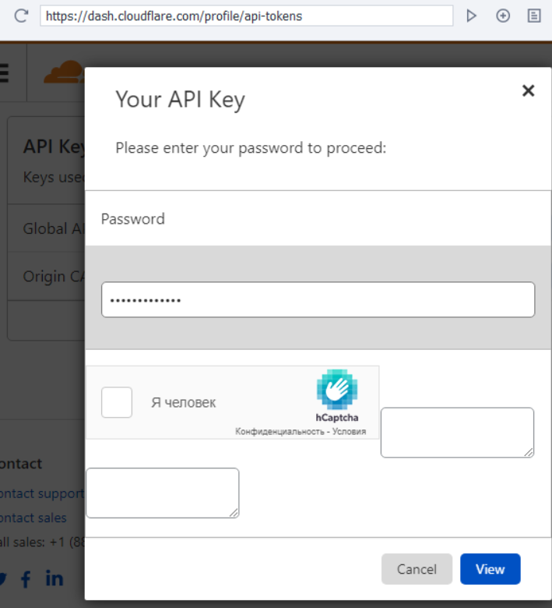This screenshot has width=552, height=608.
Task: Click the Cloudflare cloud logo
Action: (62, 73)
